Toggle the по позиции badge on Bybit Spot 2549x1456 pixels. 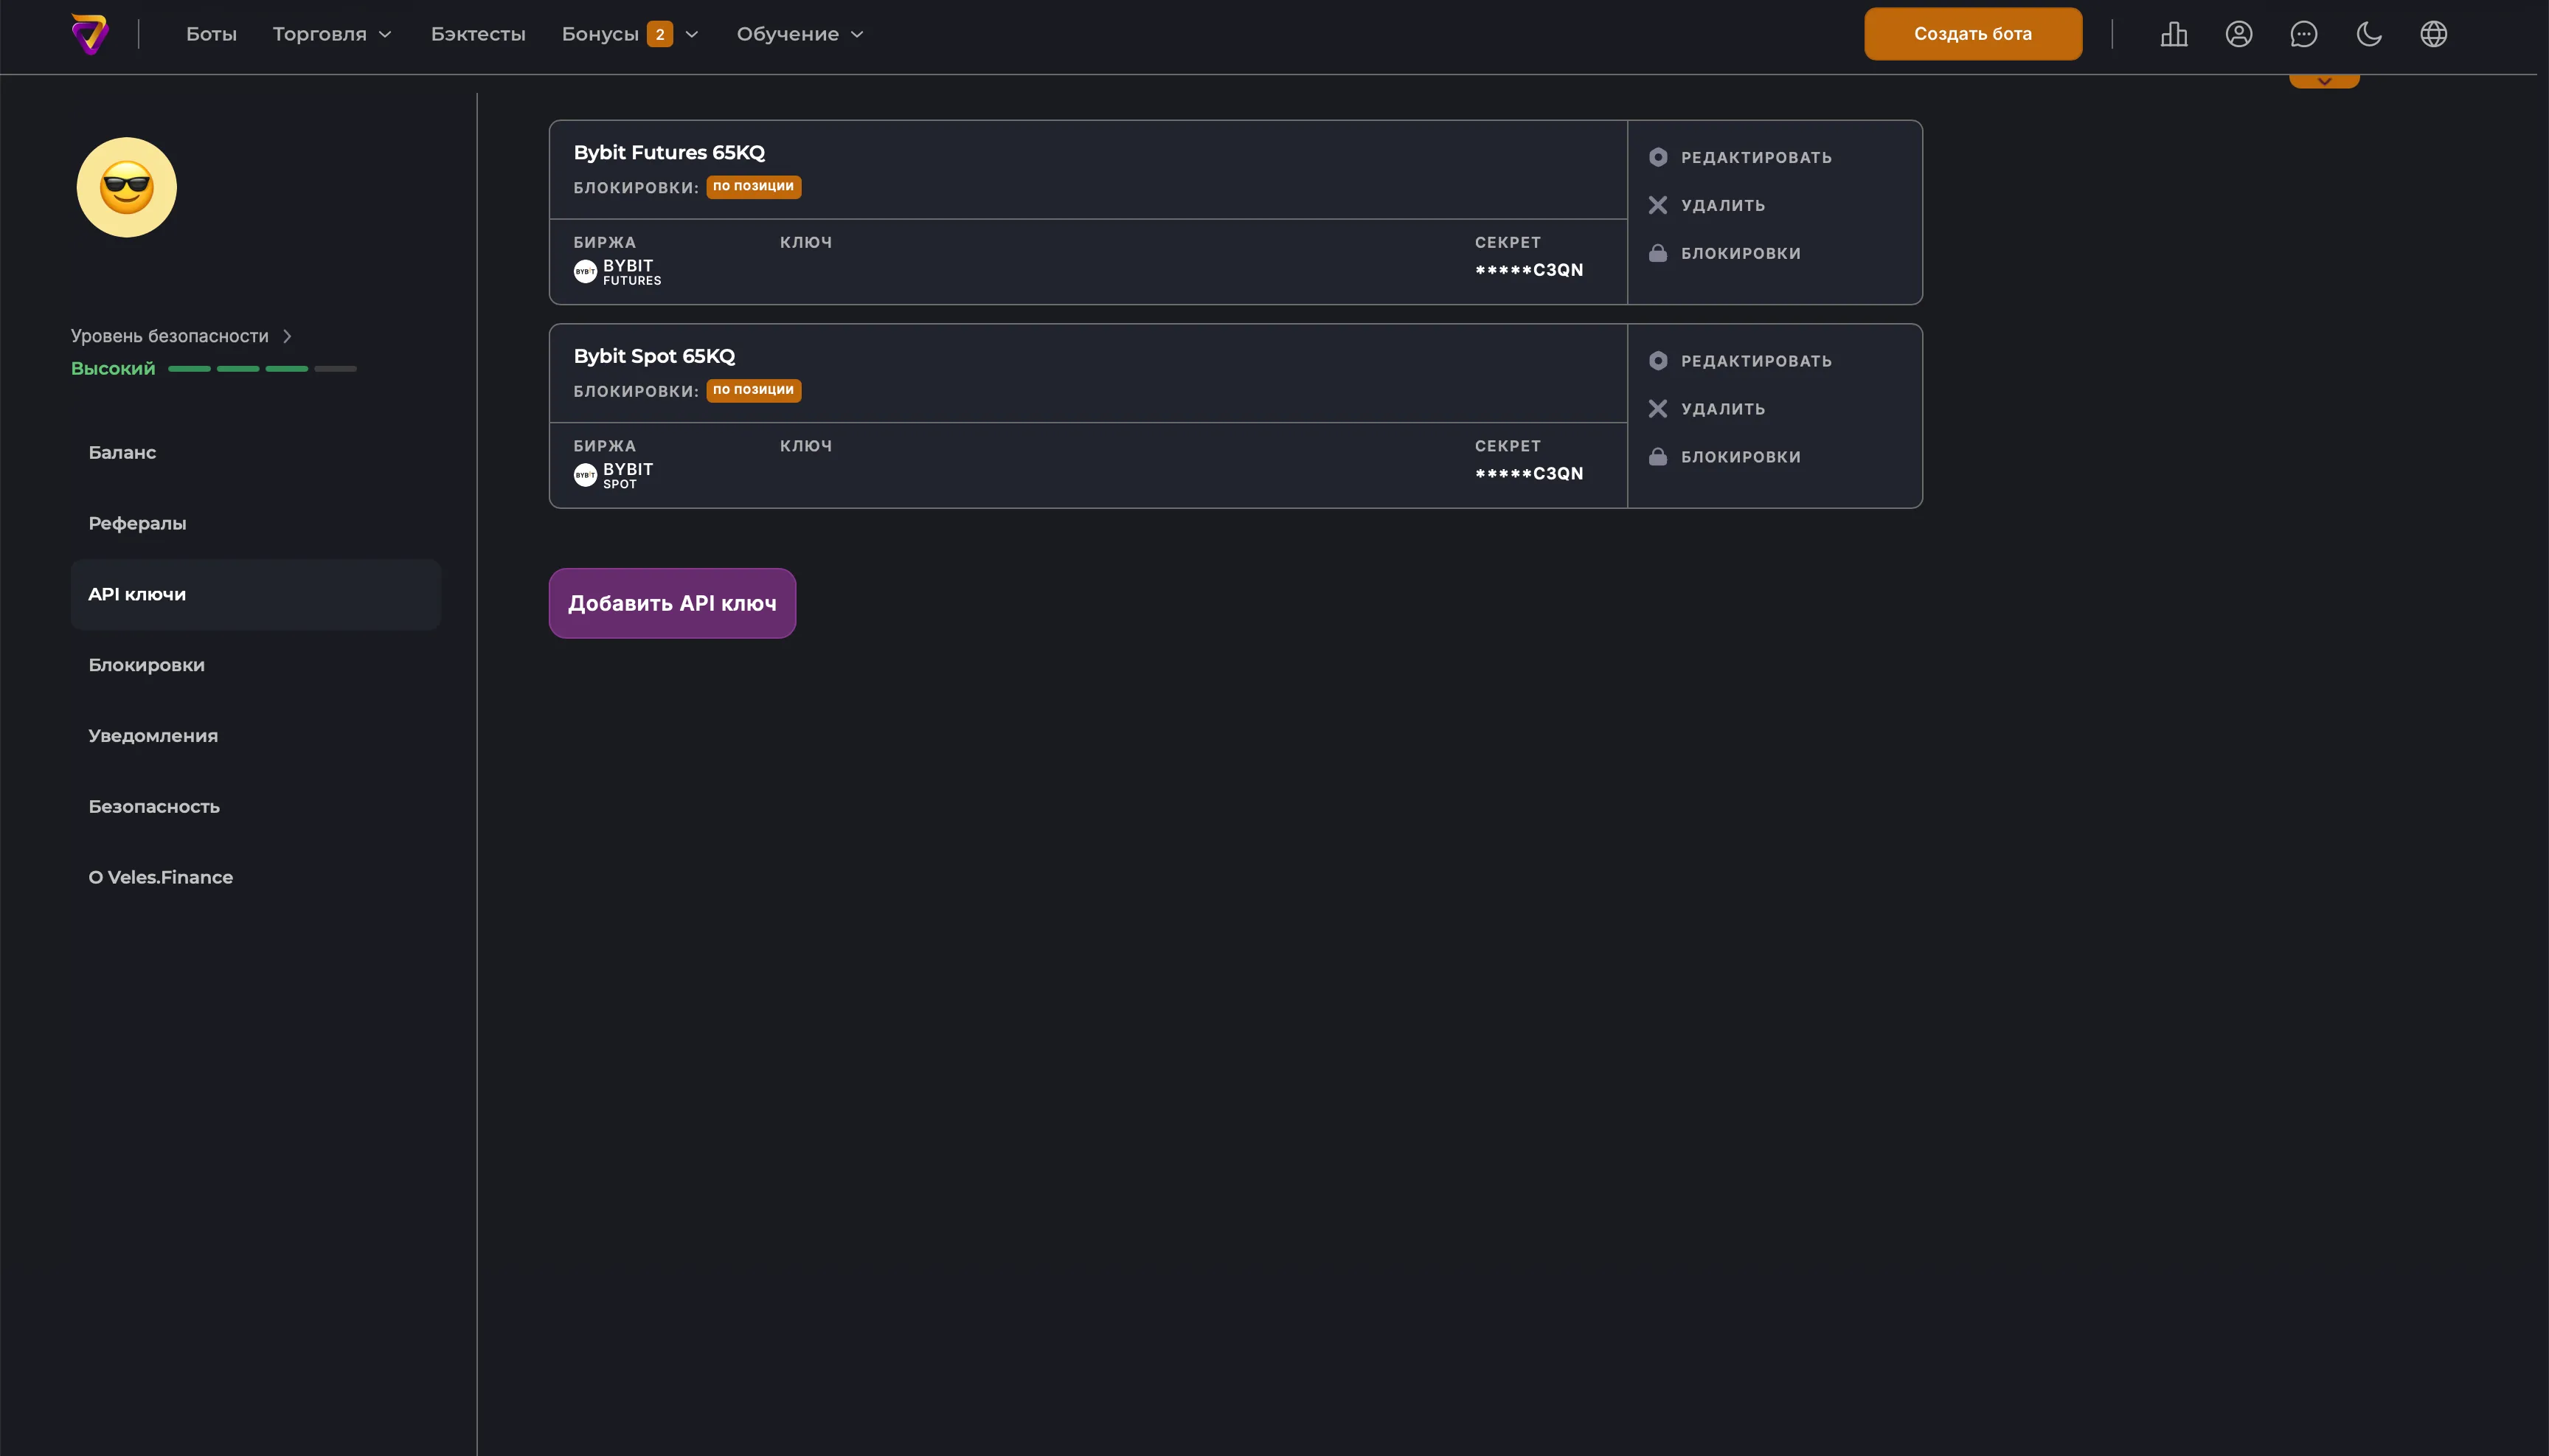pyautogui.click(x=753, y=390)
